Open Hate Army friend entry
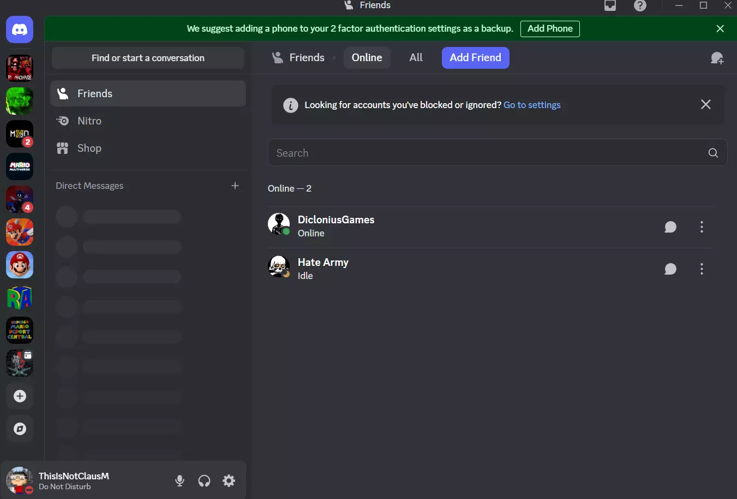 click(x=490, y=269)
